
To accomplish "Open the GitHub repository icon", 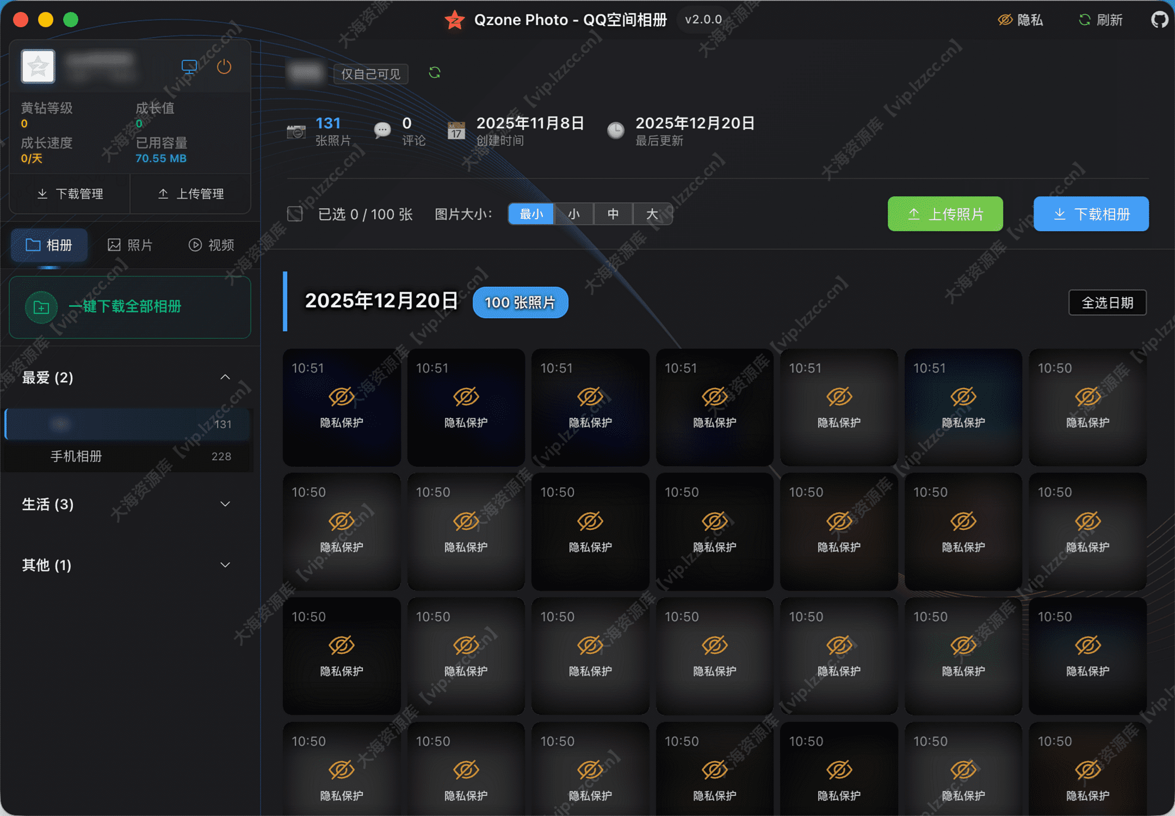I will (1159, 20).
